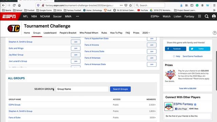Join Stephen A. Smith's Group
The width and height of the screenshot is (217, 122).
coord(76,42)
